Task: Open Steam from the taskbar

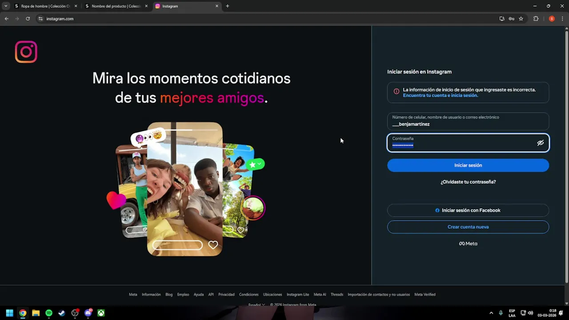Action: 62,313
